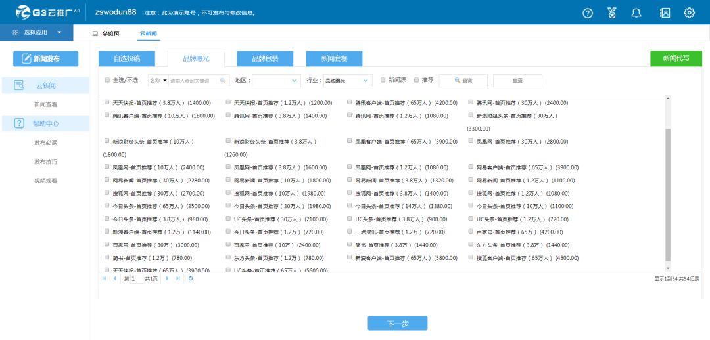The image size is (710, 340).
Task: Click the green 新闻代写 button
Action: tap(676, 58)
